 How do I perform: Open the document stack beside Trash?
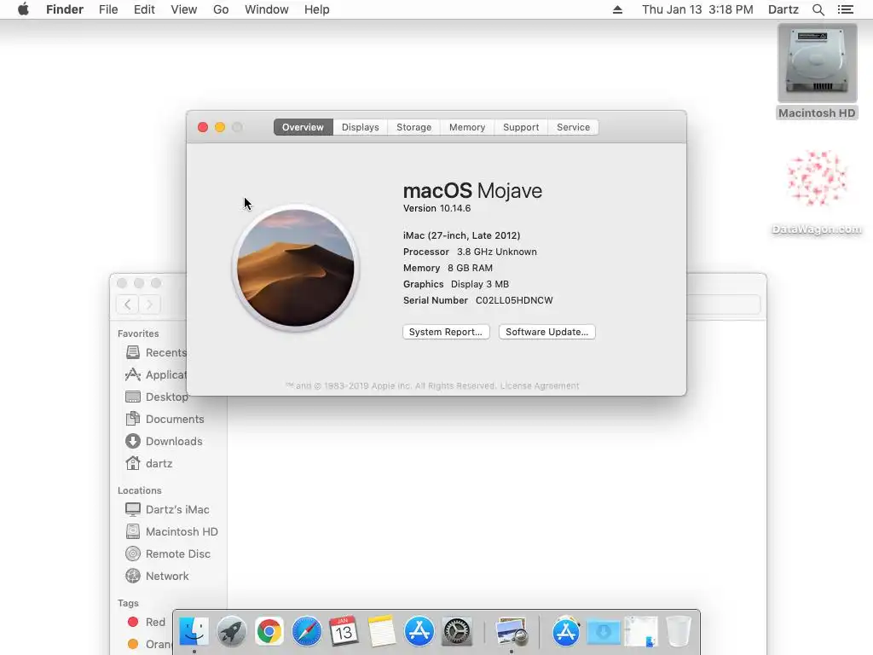[641, 631]
